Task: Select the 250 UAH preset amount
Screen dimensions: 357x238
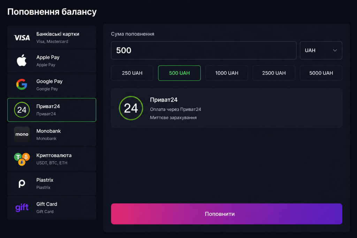Action: pyautogui.click(x=132, y=73)
